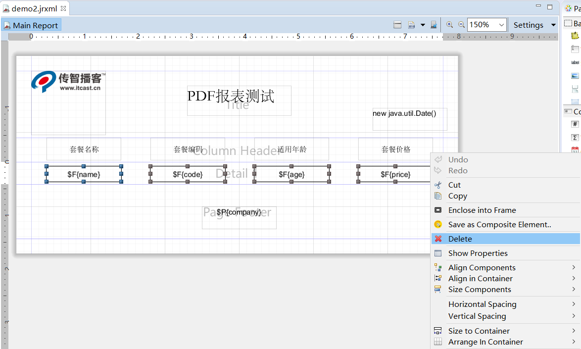Select the 套餐编码 column header label

188,149
